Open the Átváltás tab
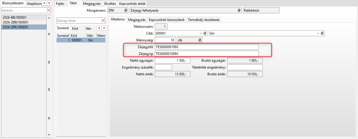This screenshot has height=139, width=358. click(x=110, y=3)
